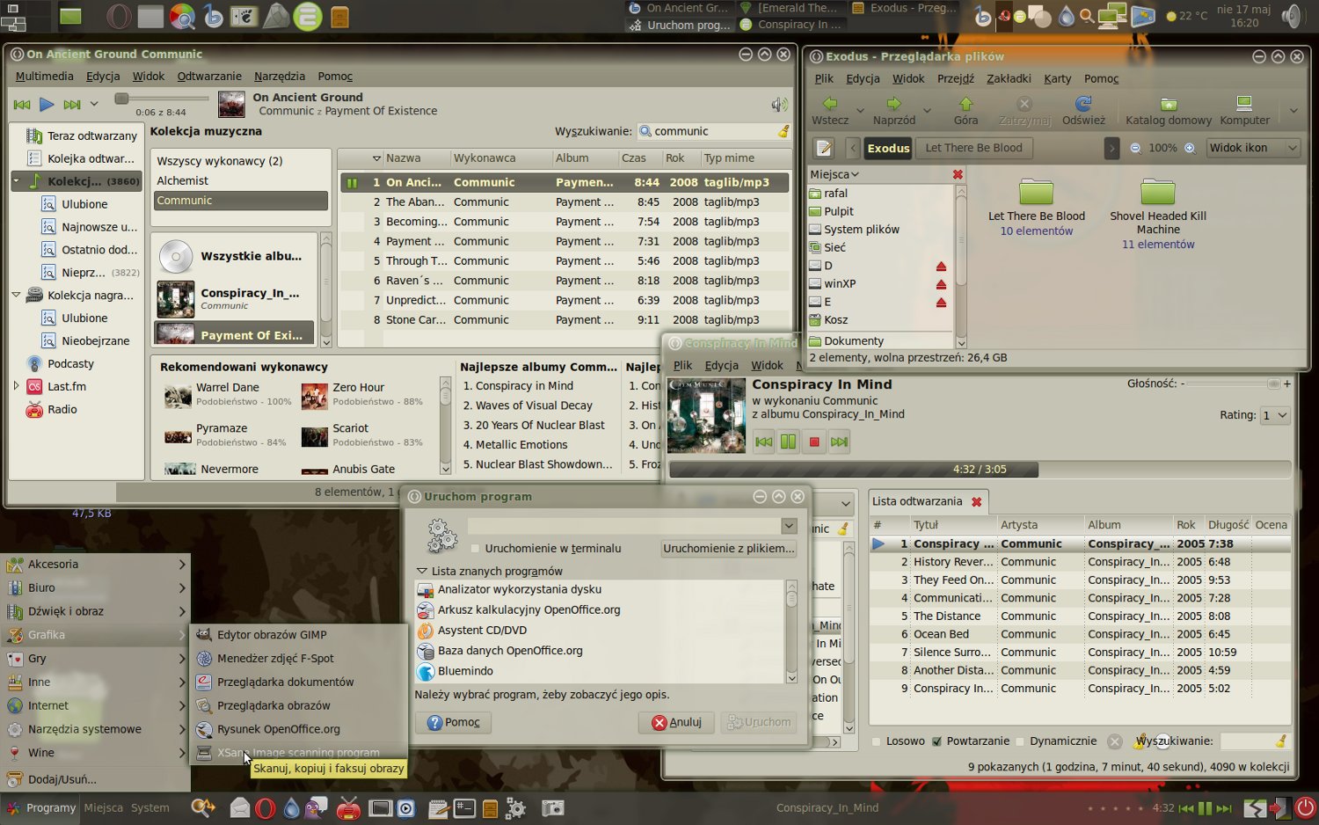Click the Exaile volume speaker icon
Viewport: 1319px width, 825px height.
tap(779, 105)
